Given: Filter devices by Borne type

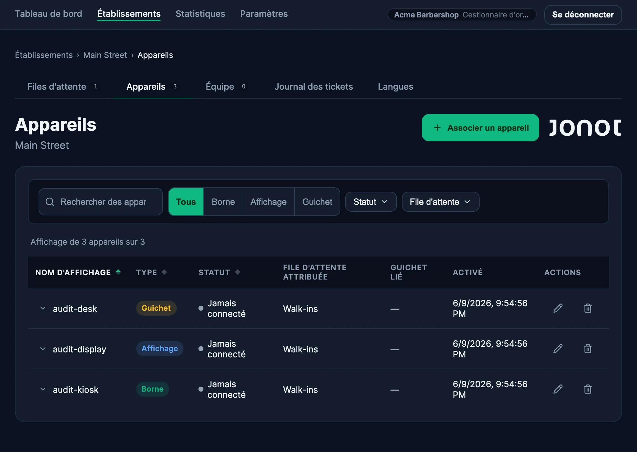Looking at the screenshot, I should (x=223, y=202).
